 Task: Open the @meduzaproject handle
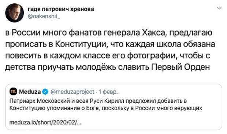(72, 92)
